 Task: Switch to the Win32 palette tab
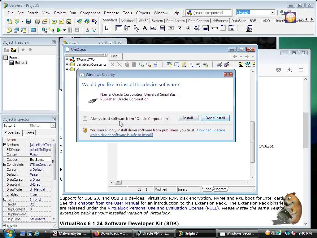point(144,21)
